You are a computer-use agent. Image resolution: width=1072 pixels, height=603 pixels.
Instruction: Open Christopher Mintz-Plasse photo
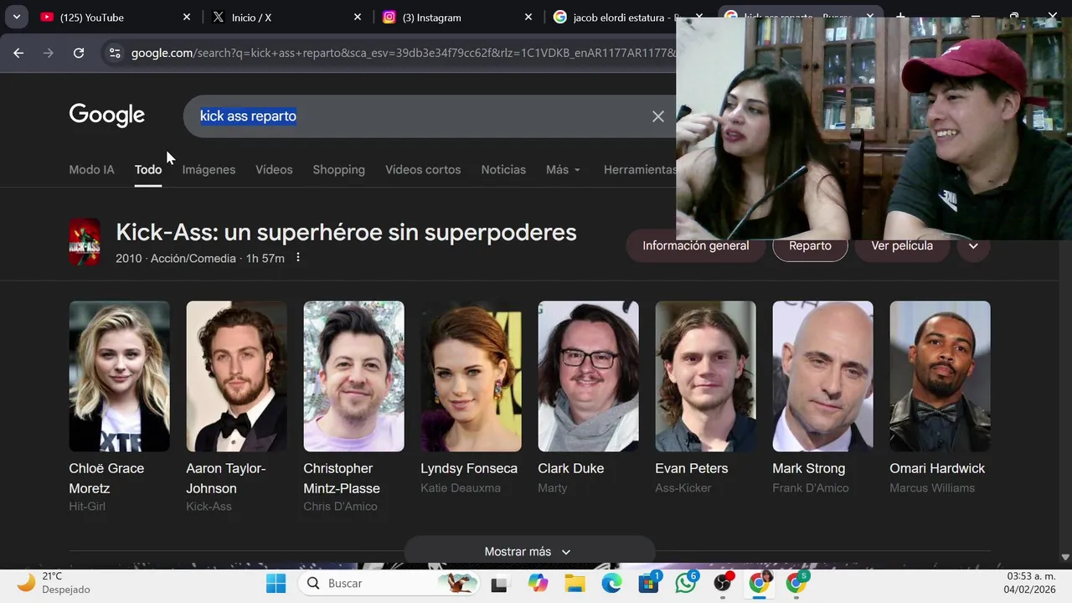pos(353,376)
